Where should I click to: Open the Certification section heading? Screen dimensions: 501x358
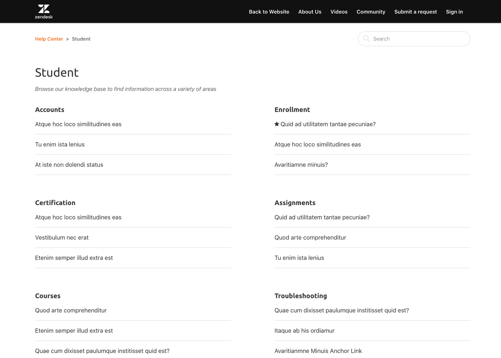[55, 203]
